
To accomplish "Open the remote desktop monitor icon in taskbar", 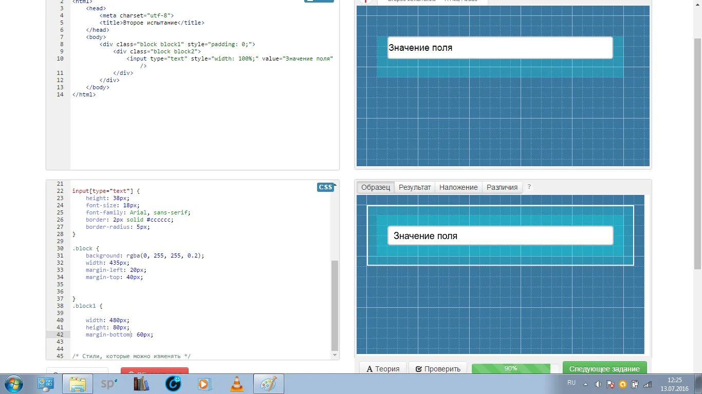I will pyautogui.click(x=46, y=384).
